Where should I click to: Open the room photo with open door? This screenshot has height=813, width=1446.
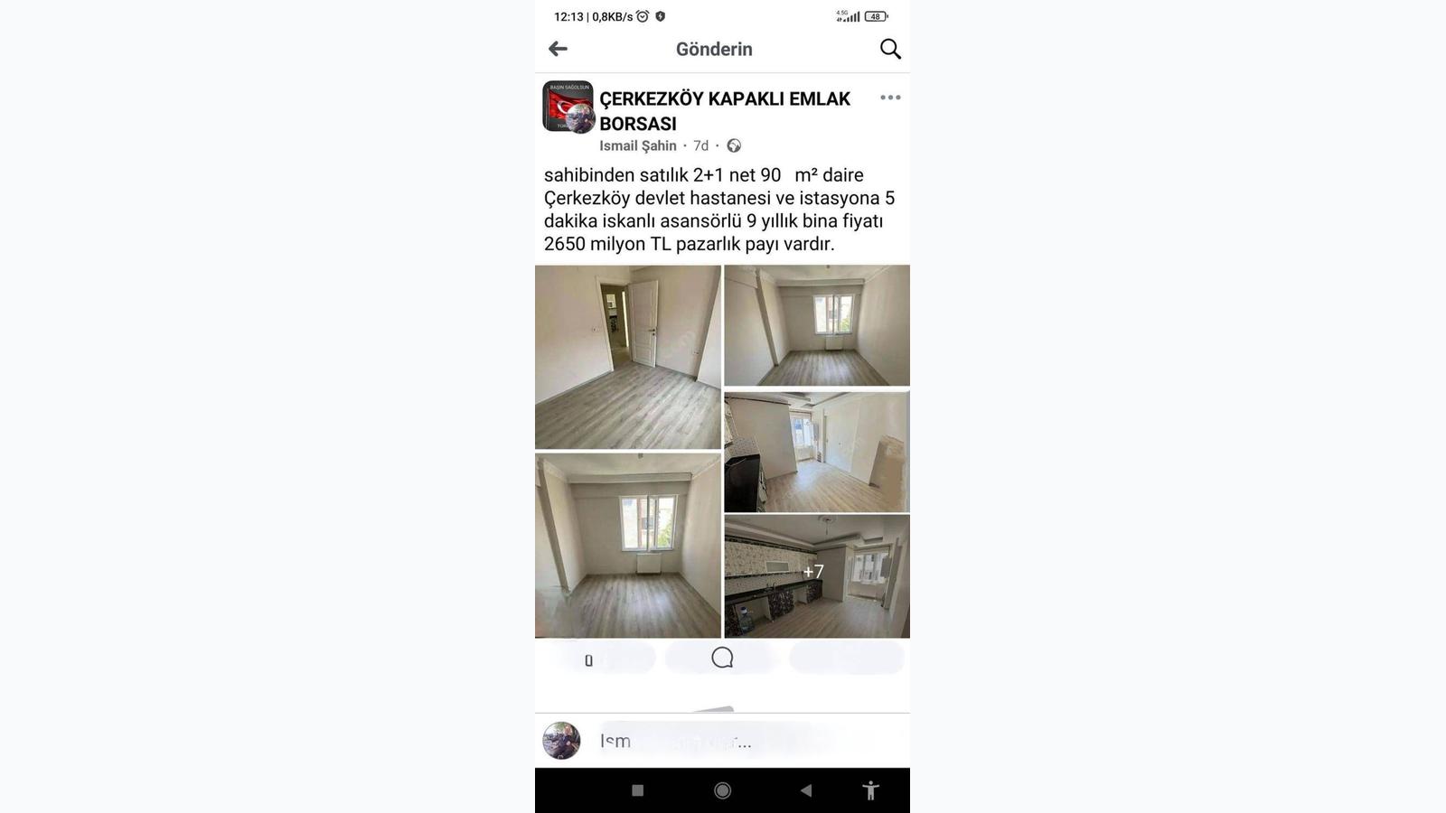[x=628, y=357]
